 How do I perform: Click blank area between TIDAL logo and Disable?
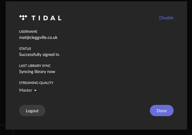pyautogui.click(x=110, y=18)
